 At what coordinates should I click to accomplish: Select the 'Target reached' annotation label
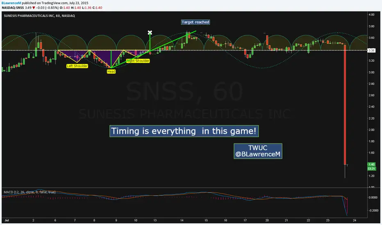coord(196,22)
